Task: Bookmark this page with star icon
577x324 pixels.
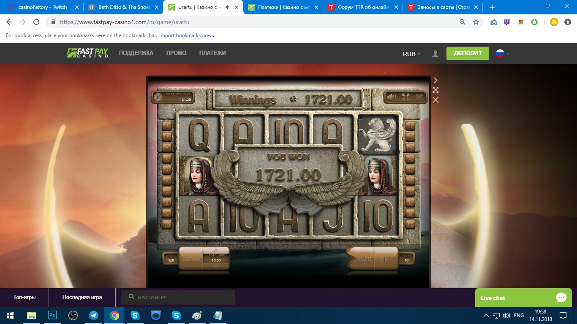Action: 476,22
